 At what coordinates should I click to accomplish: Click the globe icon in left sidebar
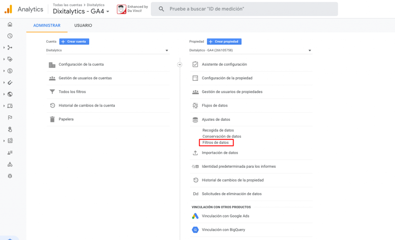click(x=10, y=94)
